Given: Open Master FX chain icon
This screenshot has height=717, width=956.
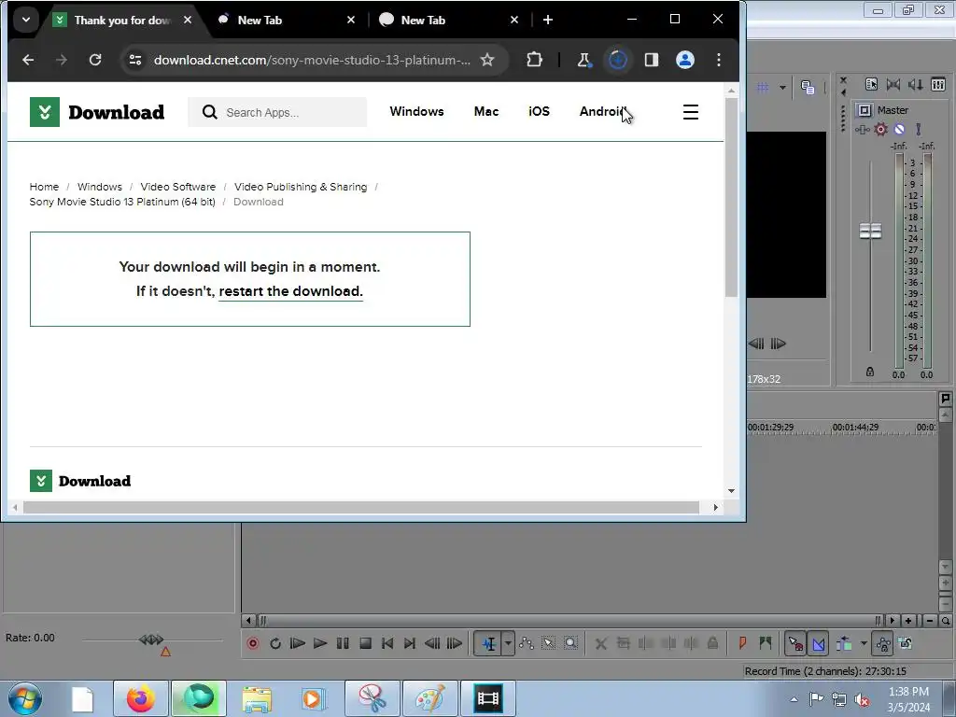Looking at the screenshot, I should pyautogui.click(x=862, y=129).
